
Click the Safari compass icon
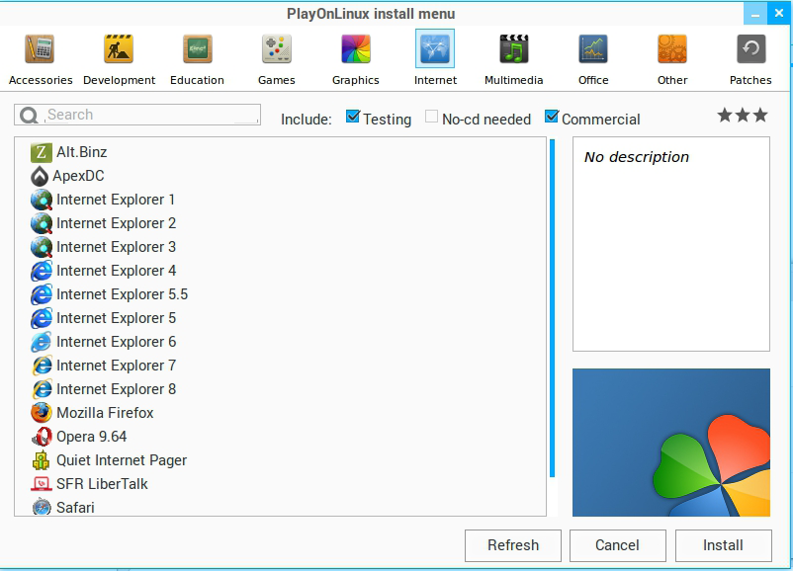[x=41, y=507]
